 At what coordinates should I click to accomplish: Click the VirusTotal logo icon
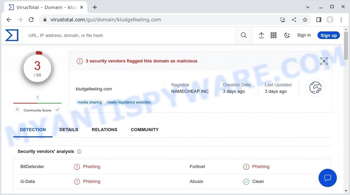click(x=12, y=35)
